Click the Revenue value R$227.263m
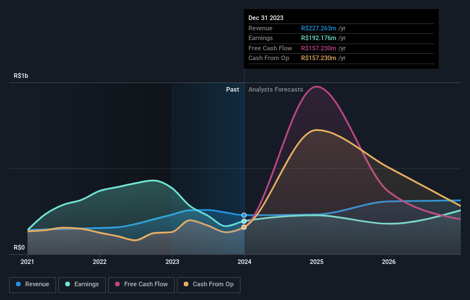The width and height of the screenshot is (470, 300). pyautogui.click(x=319, y=28)
